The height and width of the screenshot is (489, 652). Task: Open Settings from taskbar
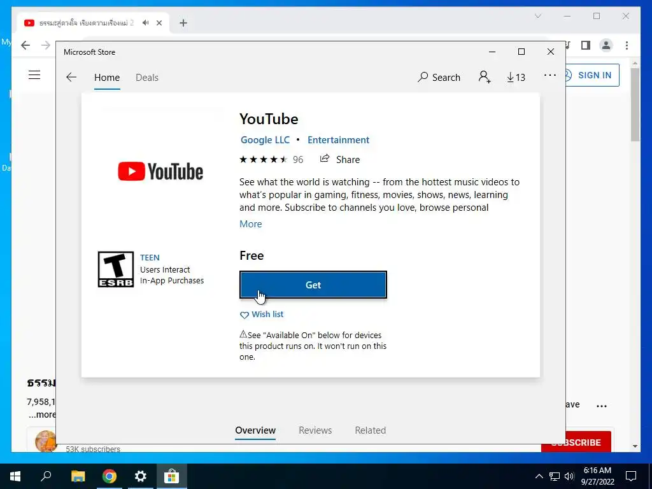[141, 476]
